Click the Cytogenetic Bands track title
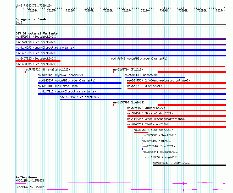 click(x=31, y=19)
